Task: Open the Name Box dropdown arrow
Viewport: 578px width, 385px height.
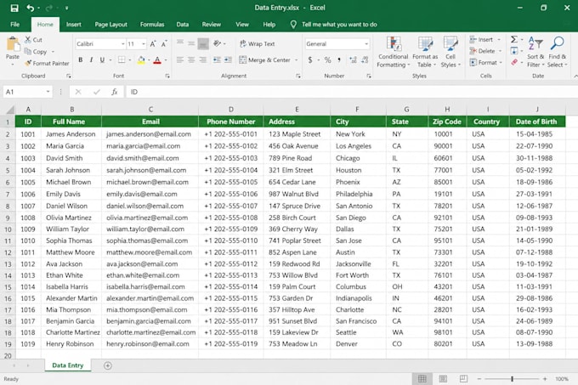Action: pyautogui.click(x=48, y=92)
